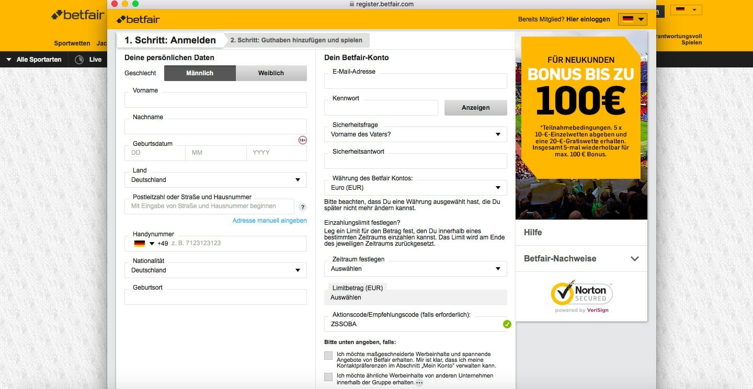Click the green checkmark beside promo code
Screen dimensions: 753x389
click(x=507, y=324)
